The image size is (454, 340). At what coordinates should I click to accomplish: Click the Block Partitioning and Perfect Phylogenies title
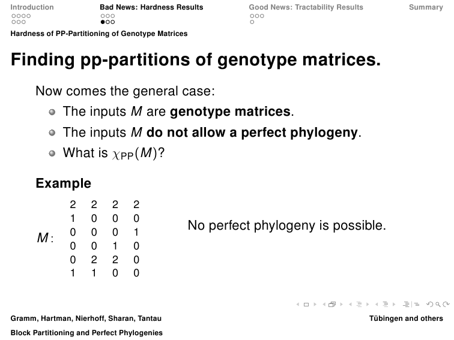(x=86, y=333)
